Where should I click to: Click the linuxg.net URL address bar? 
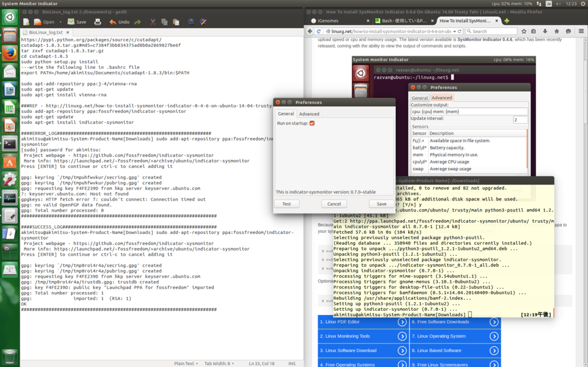tap(390, 32)
